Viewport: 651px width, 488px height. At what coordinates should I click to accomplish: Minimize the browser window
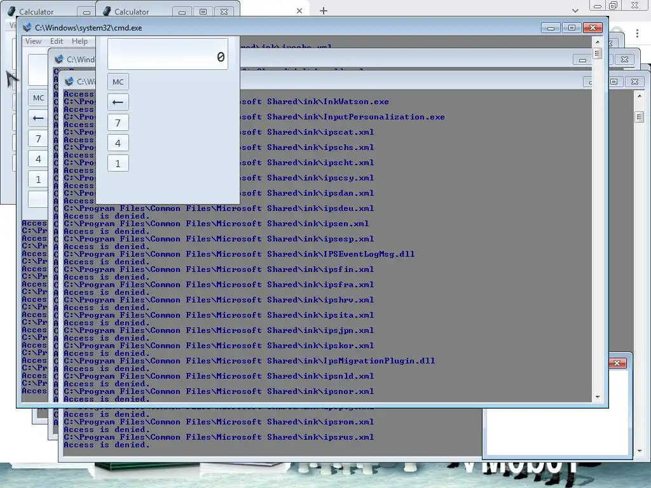(x=598, y=6)
